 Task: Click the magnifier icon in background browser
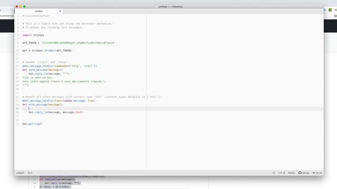coord(324,10)
